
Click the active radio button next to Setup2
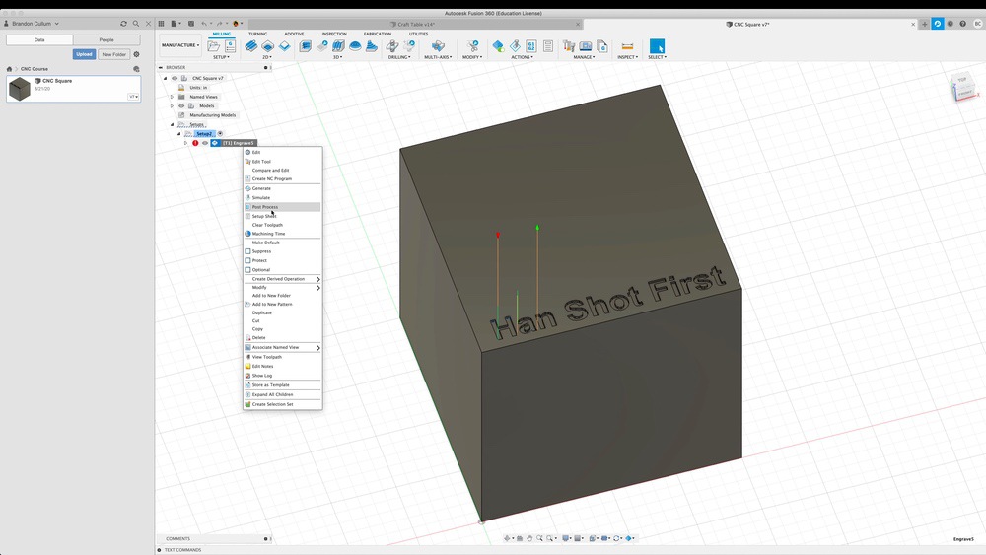pyautogui.click(x=220, y=133)
